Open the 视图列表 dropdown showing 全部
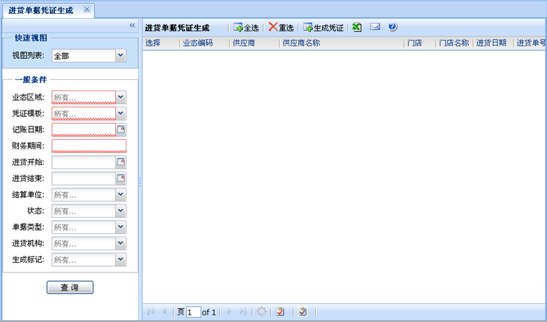The width and height of the screenshot is (547, 322). point(121,56)
